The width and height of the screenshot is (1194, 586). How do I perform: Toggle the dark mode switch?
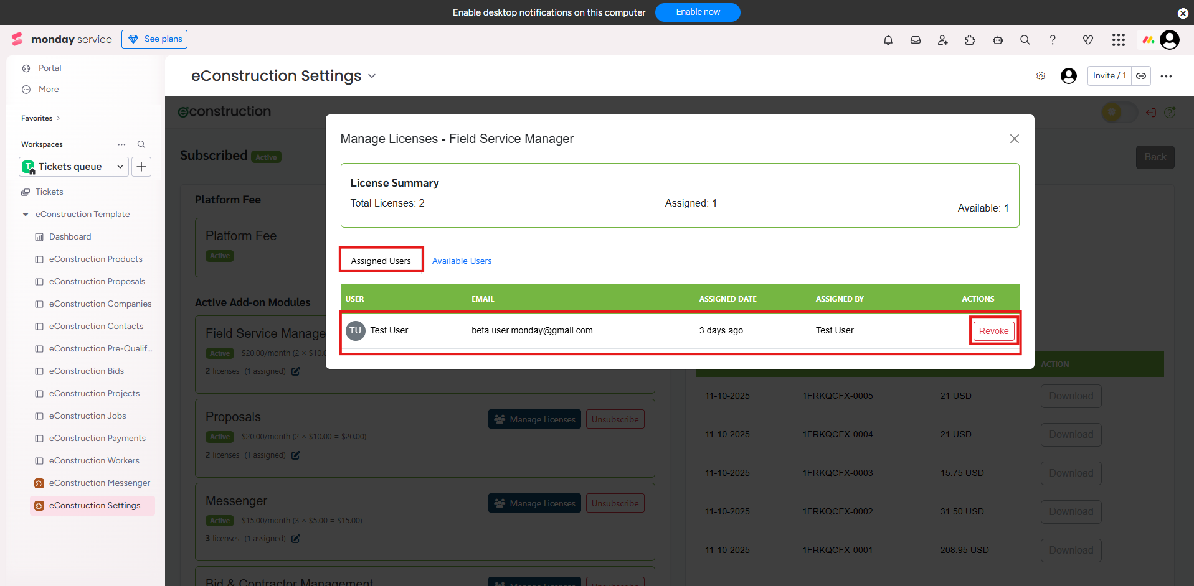pos(1119,113)
